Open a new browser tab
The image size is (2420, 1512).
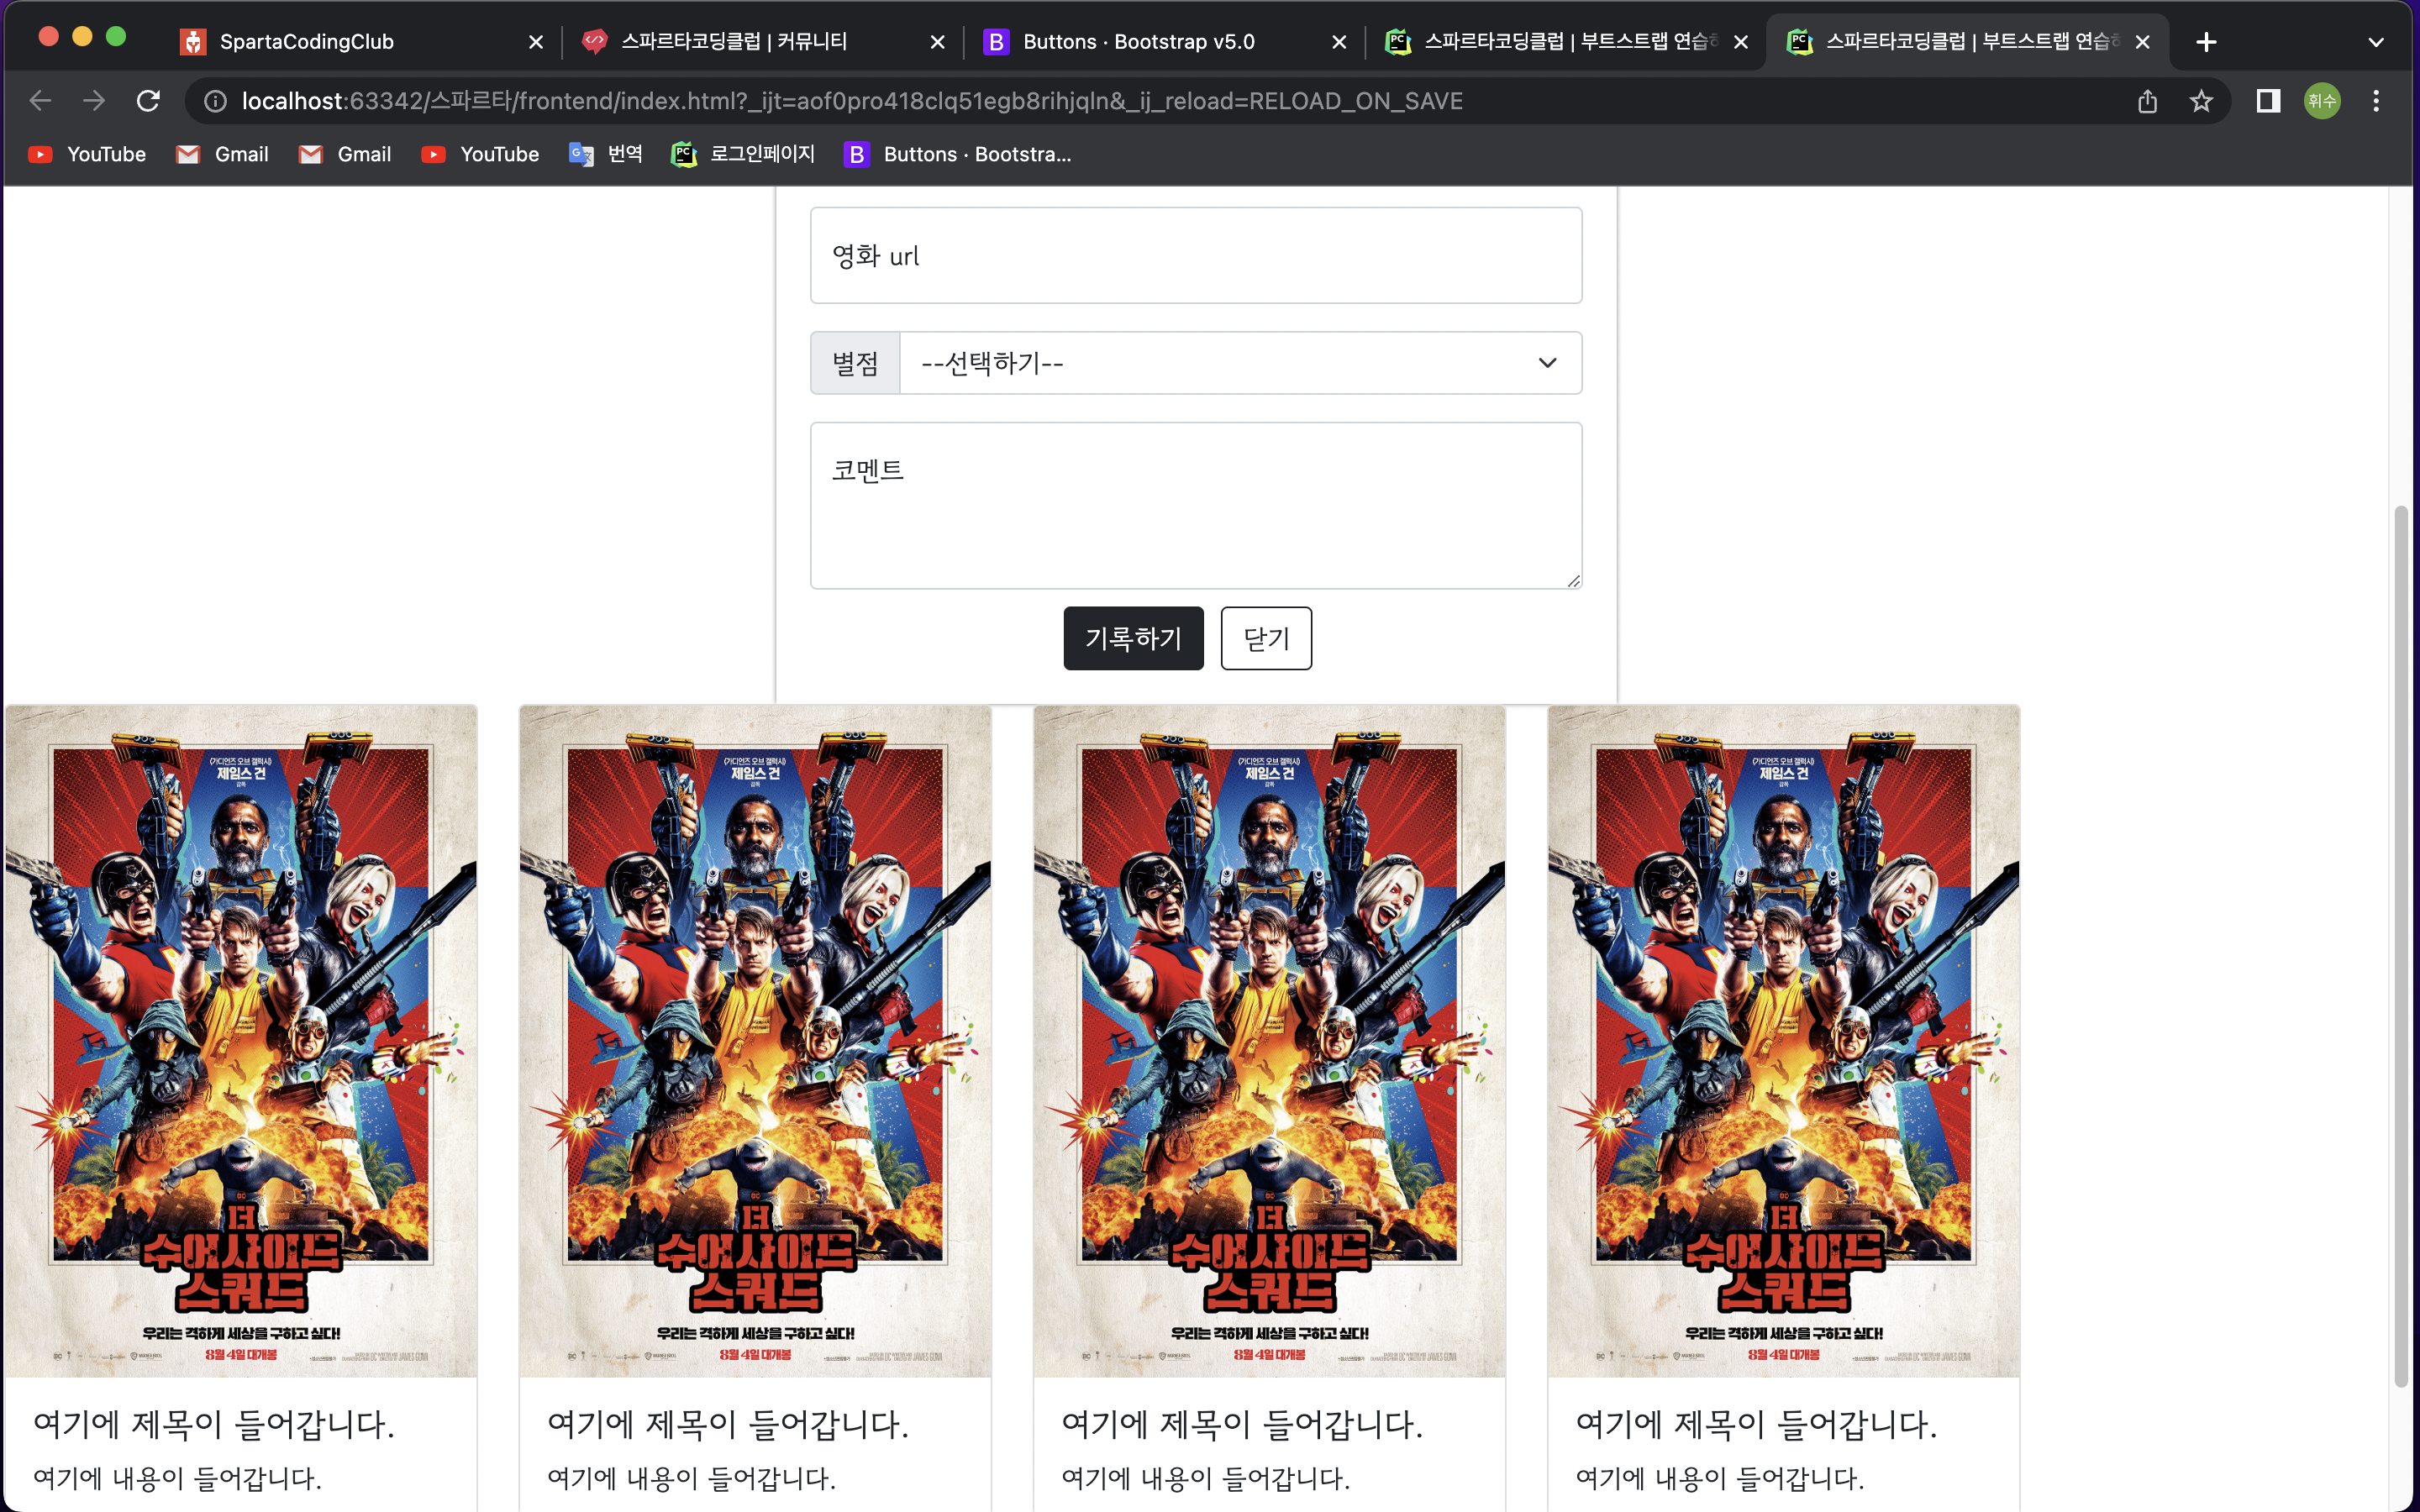[x=2206, y=42]
